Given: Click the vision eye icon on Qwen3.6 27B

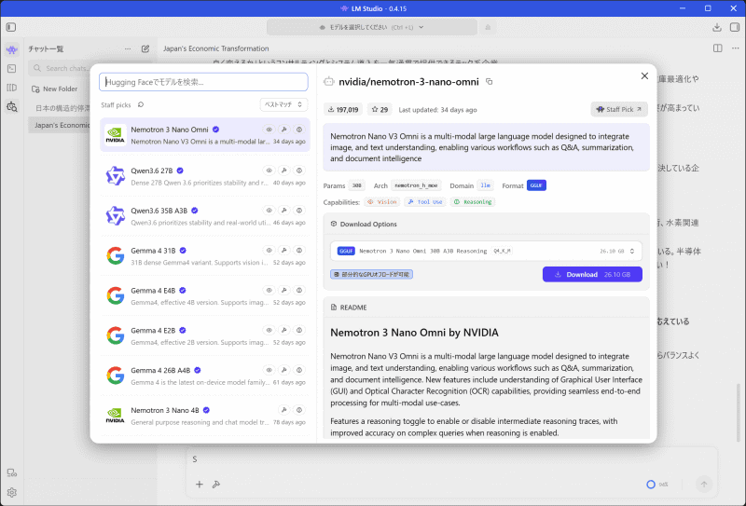Looking at the screenshot, I should pyautogui.click(x=269, y=171).
